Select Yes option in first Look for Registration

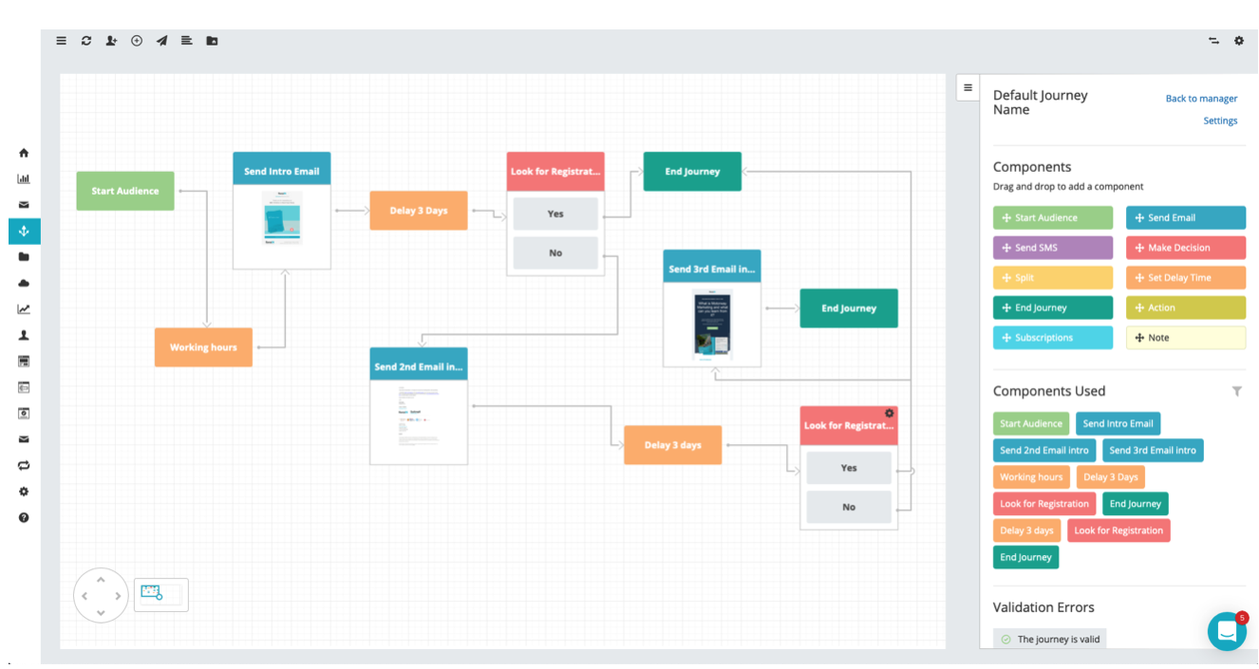(x=555, y=214)
